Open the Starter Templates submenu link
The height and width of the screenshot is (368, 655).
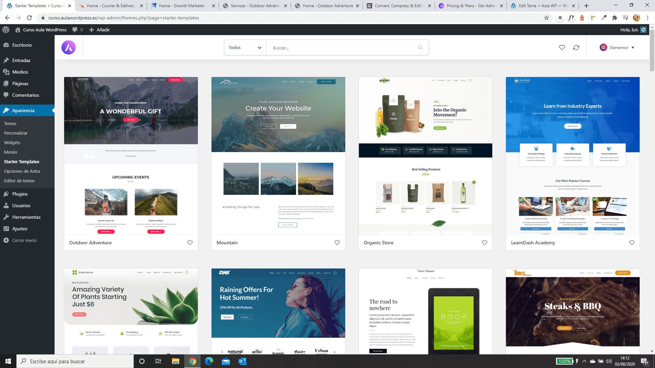(21, 162)
